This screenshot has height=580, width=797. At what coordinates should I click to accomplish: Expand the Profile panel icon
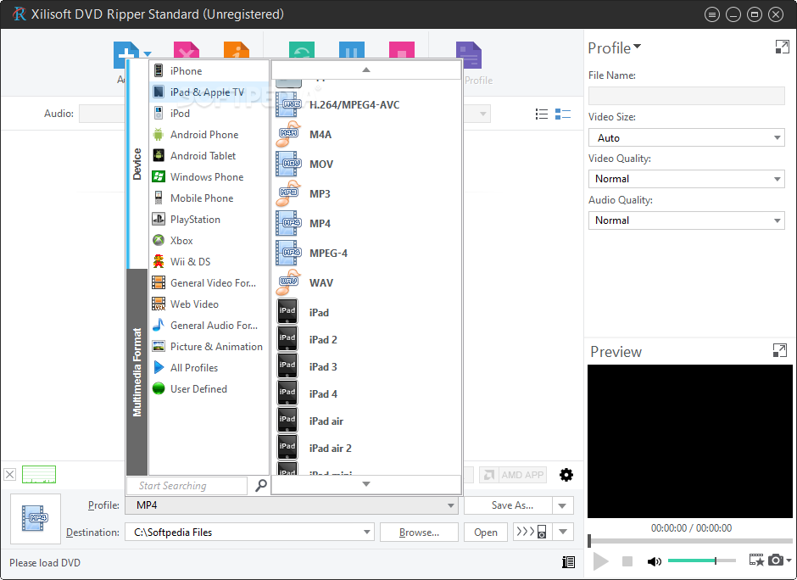[782, 47]
